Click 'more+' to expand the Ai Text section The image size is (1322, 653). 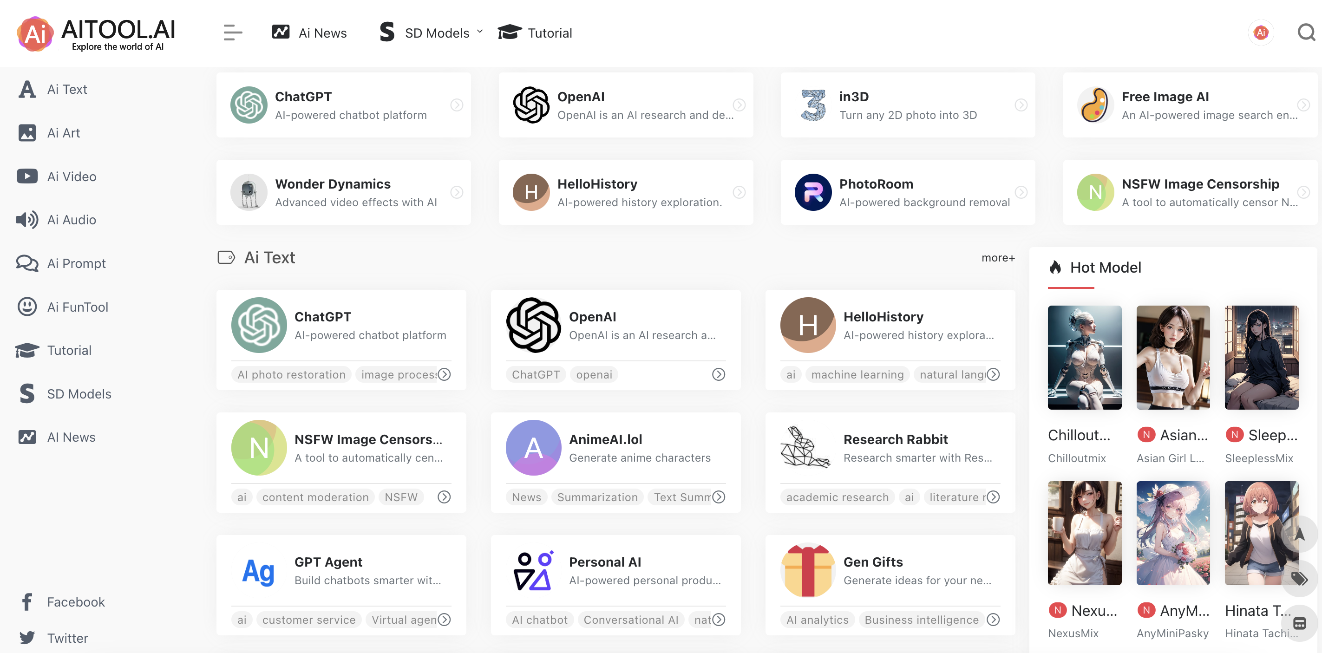(998, 258)
